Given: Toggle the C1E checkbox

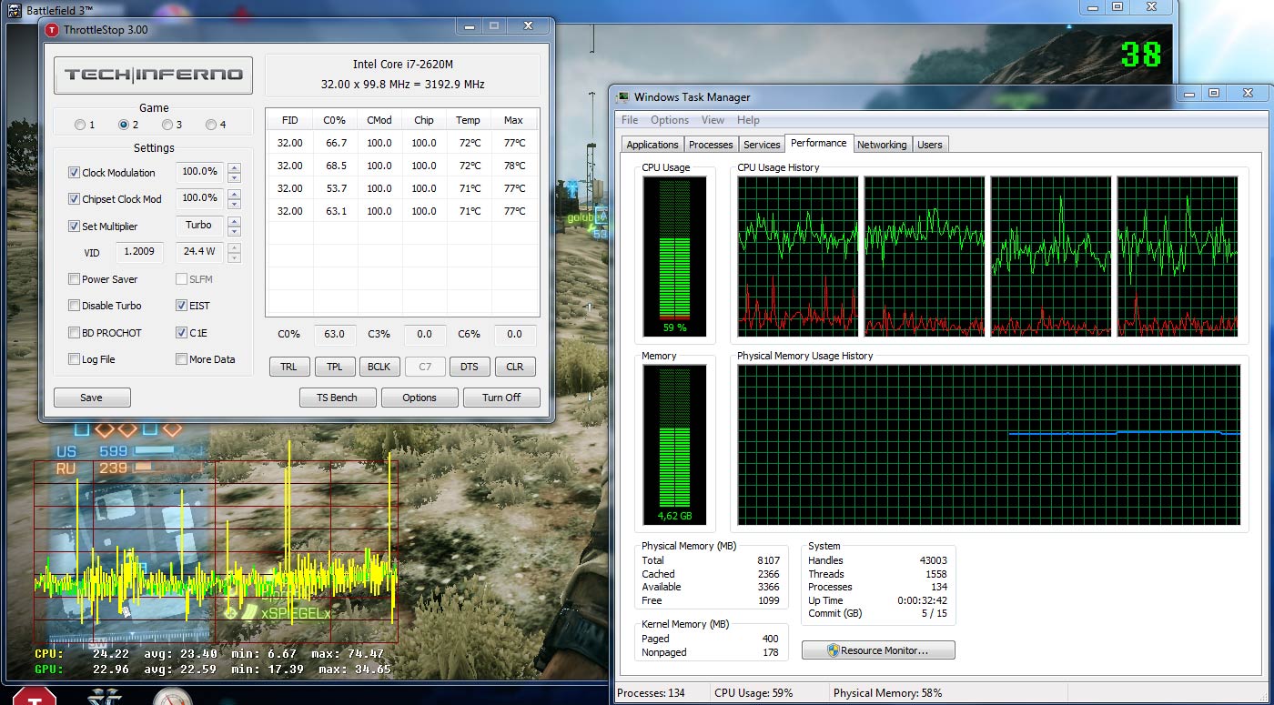Looking at the screenshot, I should click(181, 333).
